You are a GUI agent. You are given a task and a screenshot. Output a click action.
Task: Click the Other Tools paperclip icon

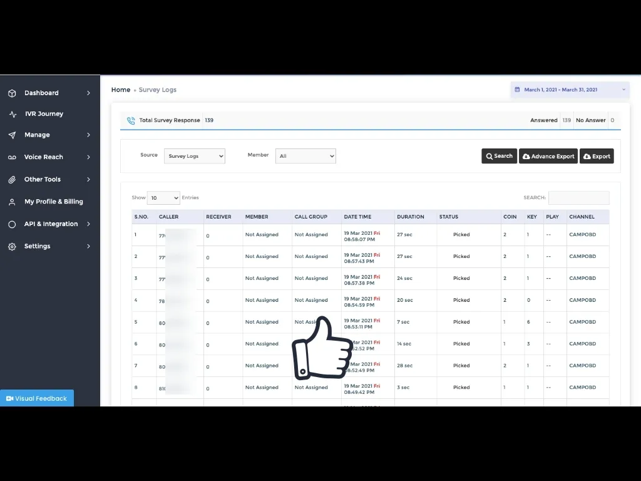click(12, 180)
